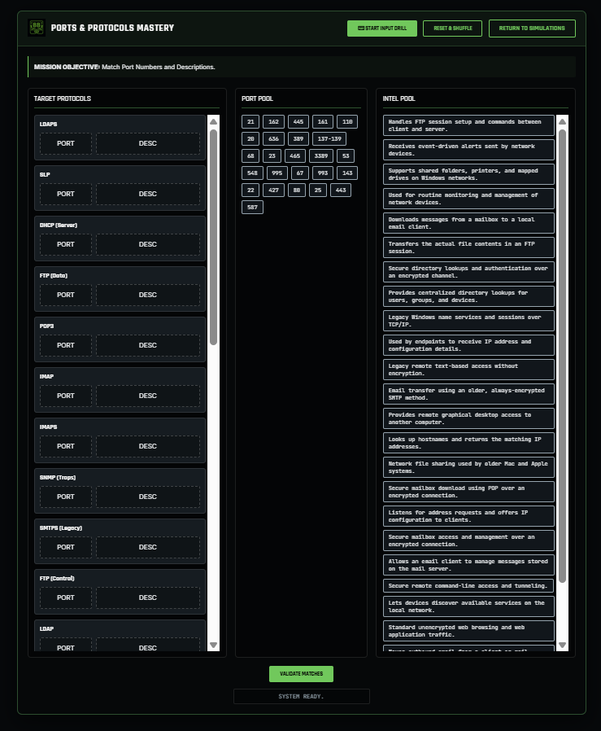Select port 3389 chip in Port Pool
The image size is (601, 731).
point(321,155)
